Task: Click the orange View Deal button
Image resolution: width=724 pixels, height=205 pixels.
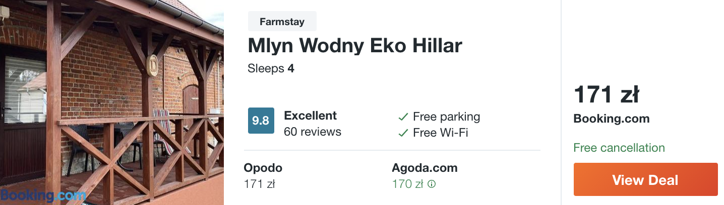Action: pyautogui.click(x=645, y=179)
